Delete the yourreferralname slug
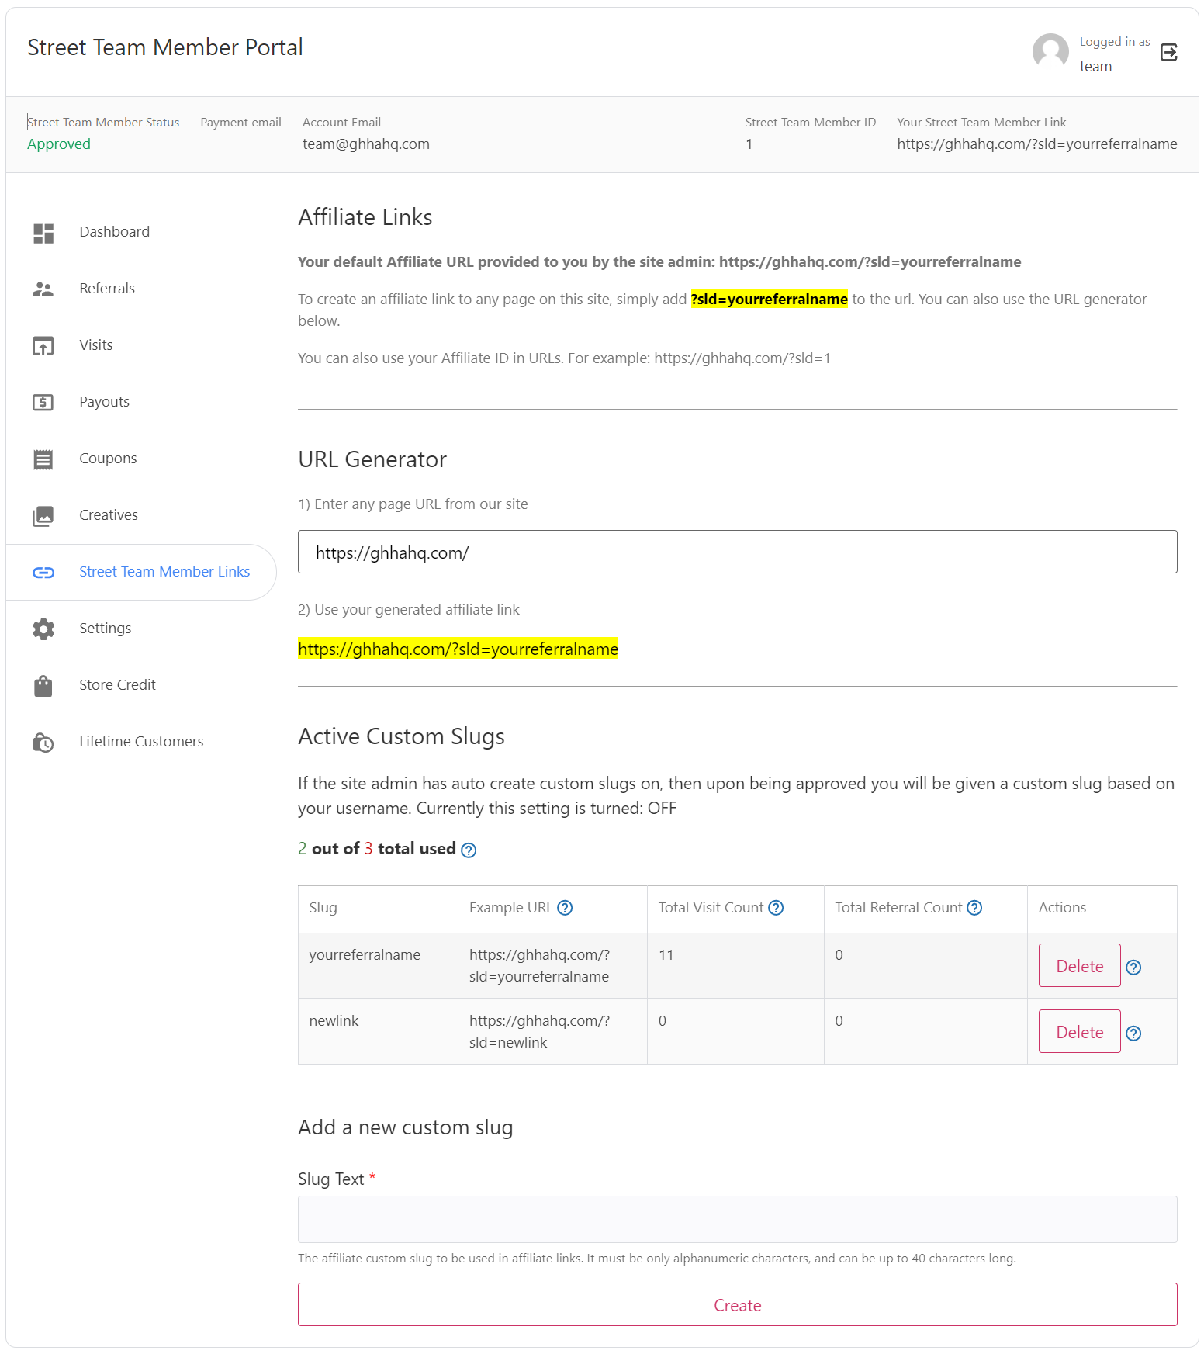The width and height of the screenshot is (1204, 1354). (1079, 966)
